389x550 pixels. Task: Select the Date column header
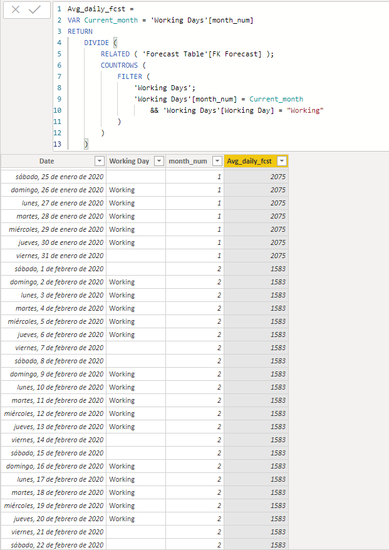(x=53, y=161)
